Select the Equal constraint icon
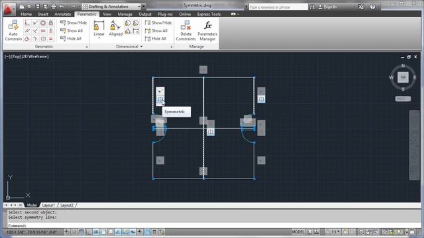Image resolution: width=424 pixels, height=238 pixels. pos(50,38)
